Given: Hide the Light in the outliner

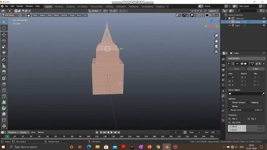Looking at the screenshot, I should [x=264, y=25].
